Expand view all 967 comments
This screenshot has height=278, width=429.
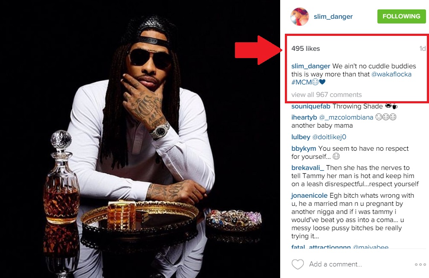(326, 95)
